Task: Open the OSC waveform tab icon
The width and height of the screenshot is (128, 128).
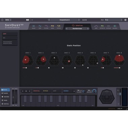Action: (40, 26)
